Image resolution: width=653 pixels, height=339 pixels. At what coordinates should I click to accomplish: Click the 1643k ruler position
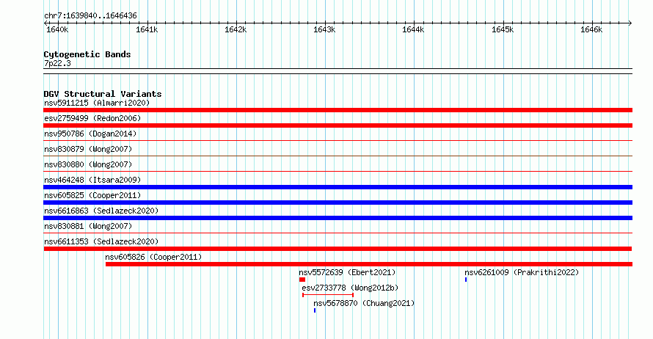pyautogui.click(x=324, y=29)
